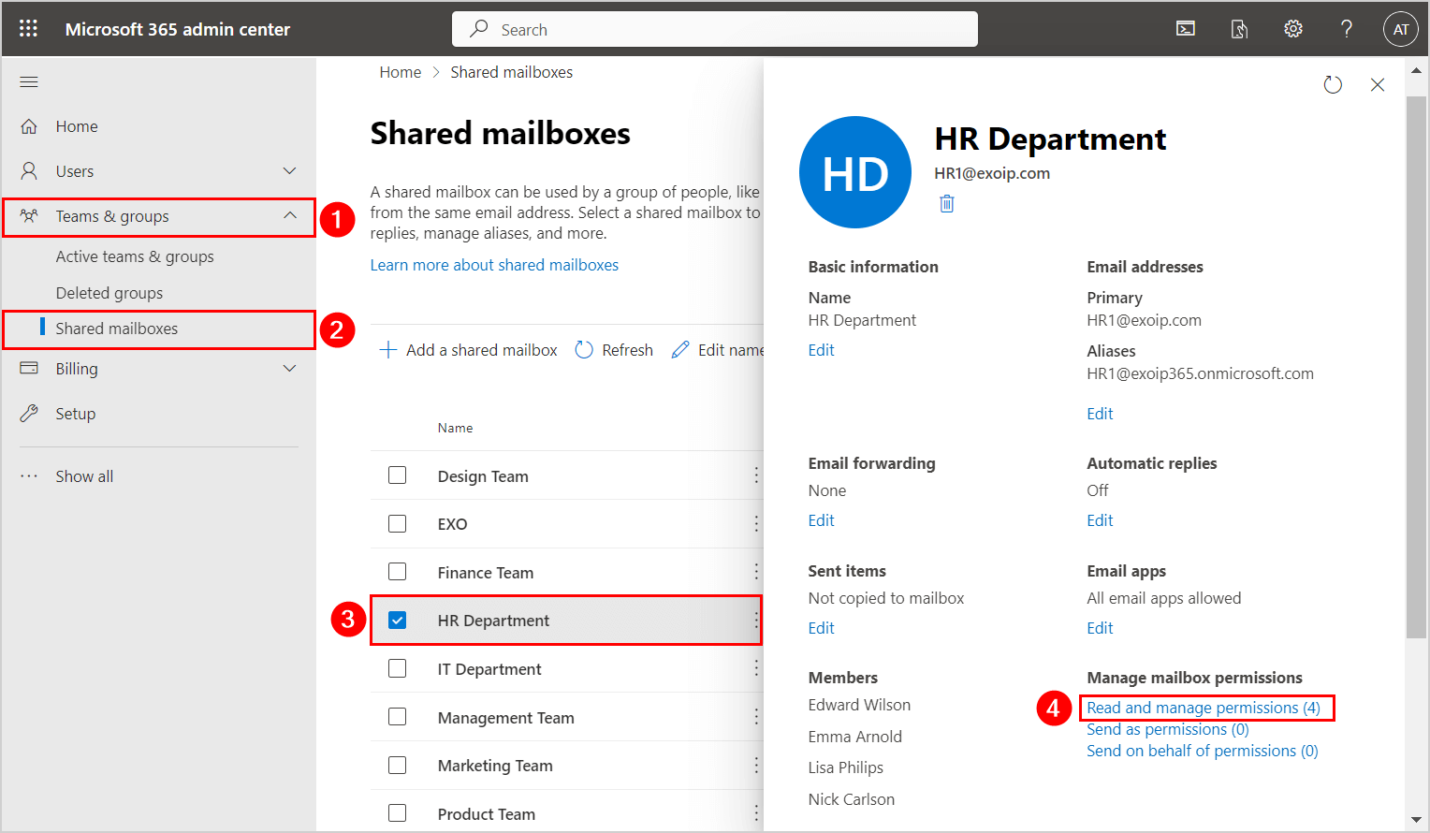Edit Automatic replies setting

tap(1100, 520)
